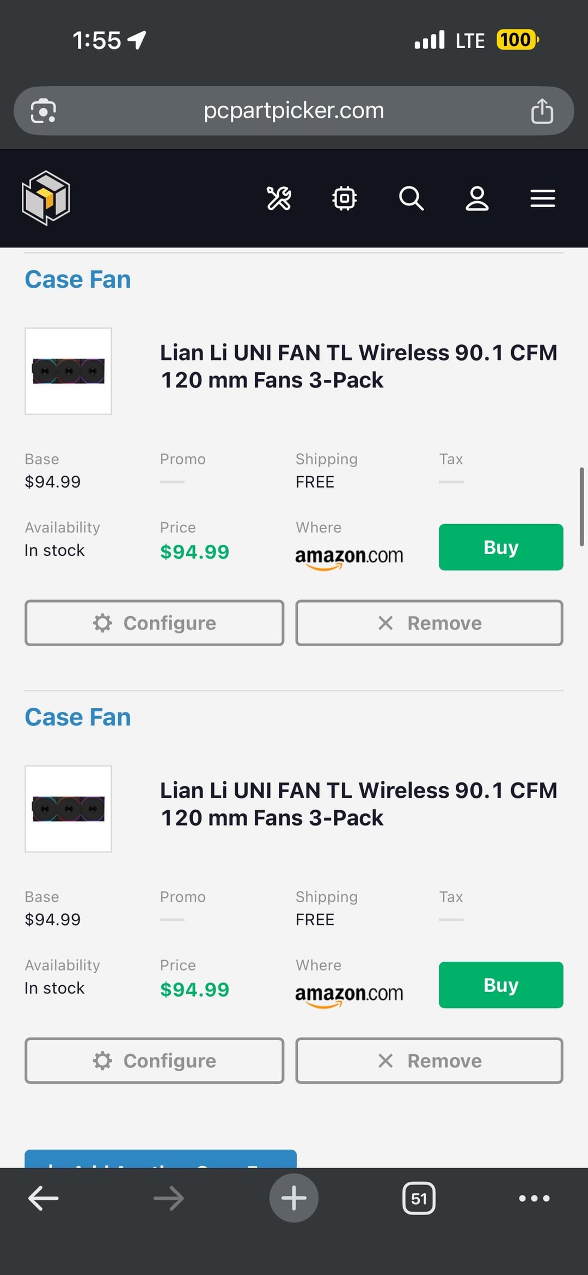Configure the first case fan entry
Image resolution: width=588 pixels, height=1275 pixels.
[x=154, y=623]
